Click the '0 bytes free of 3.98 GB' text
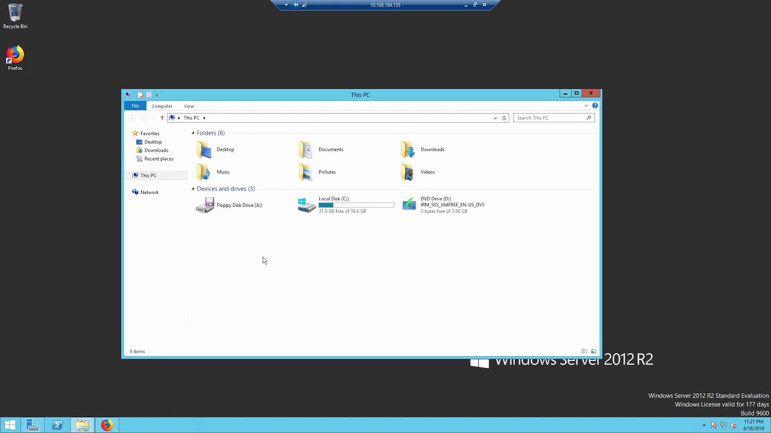Viewport: 771px width, 433px height. [444, 211]
